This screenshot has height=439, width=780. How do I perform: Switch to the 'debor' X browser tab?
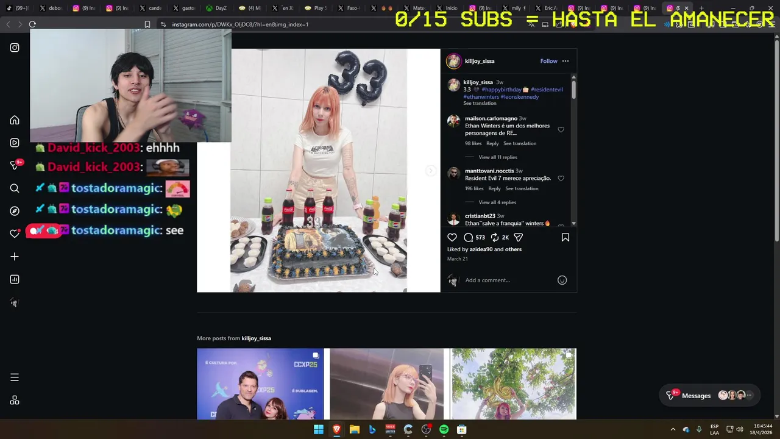(x=51, y=8)
